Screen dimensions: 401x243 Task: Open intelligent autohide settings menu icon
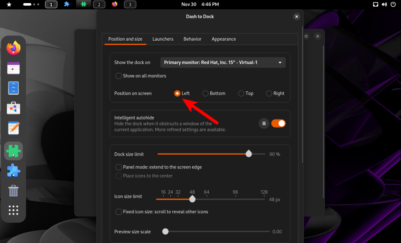point(264,123)
